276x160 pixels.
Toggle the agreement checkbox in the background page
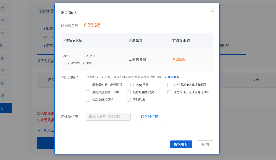[x=39, y=130]
